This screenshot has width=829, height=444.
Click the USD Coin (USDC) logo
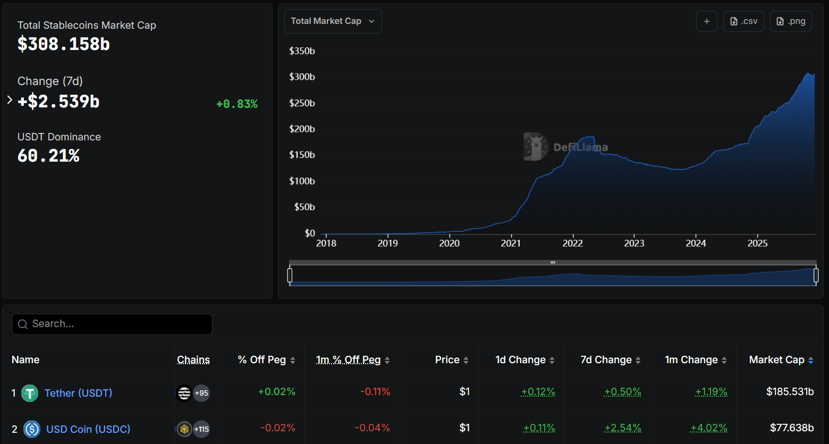pyautogui.click(x=32, y=429)
